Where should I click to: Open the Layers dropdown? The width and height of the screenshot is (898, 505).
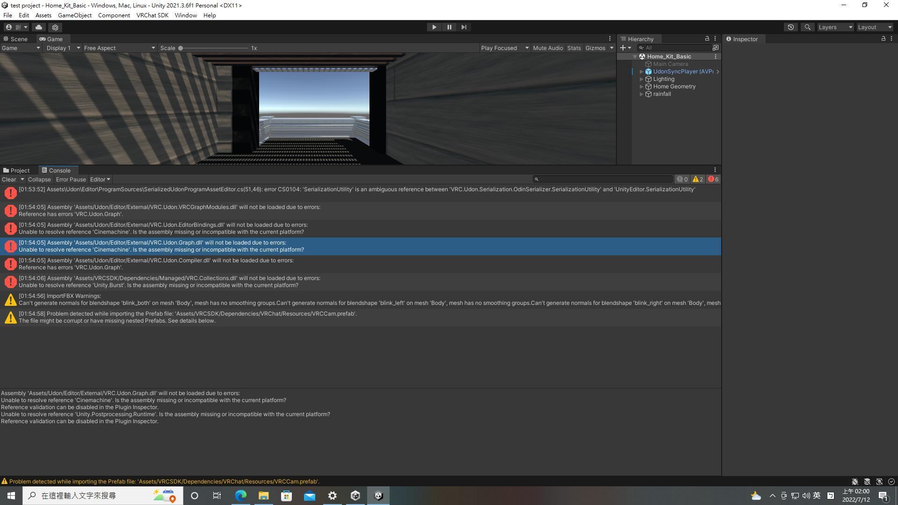point(835,27)
